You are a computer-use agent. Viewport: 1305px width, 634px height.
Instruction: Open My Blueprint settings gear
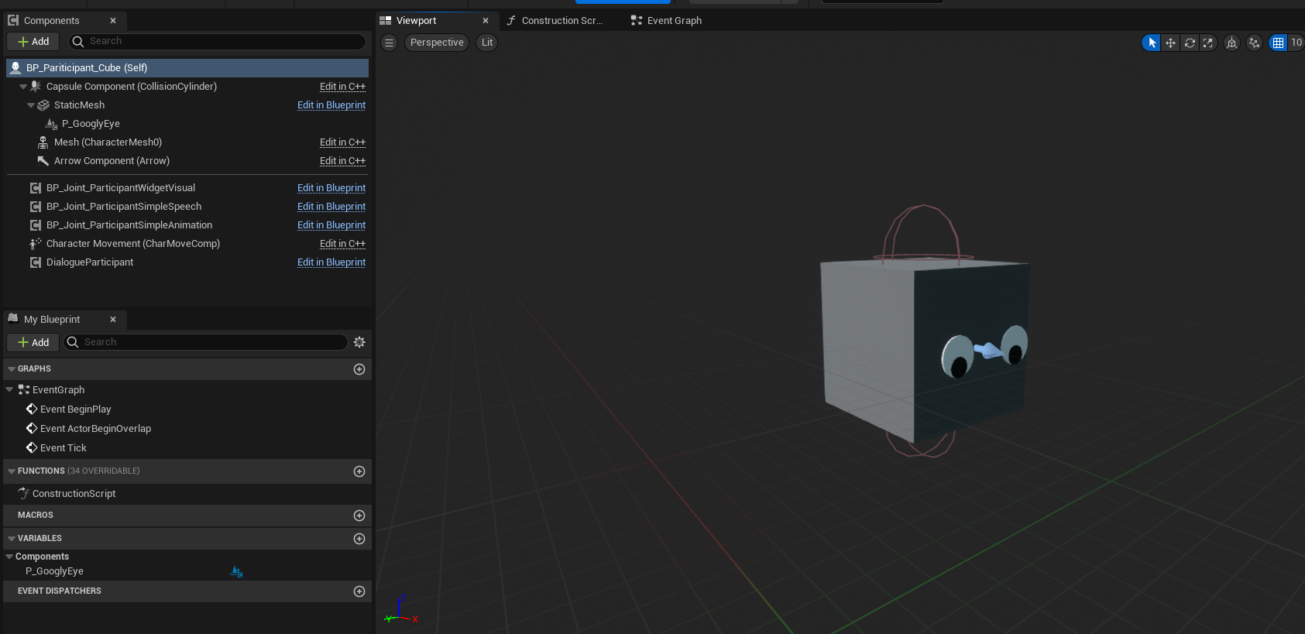359,342
